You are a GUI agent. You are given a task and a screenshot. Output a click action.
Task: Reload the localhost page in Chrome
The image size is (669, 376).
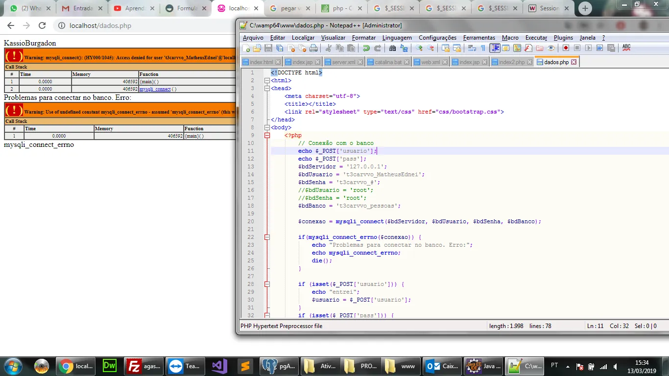pyautogui.click(x=42, y=25)
